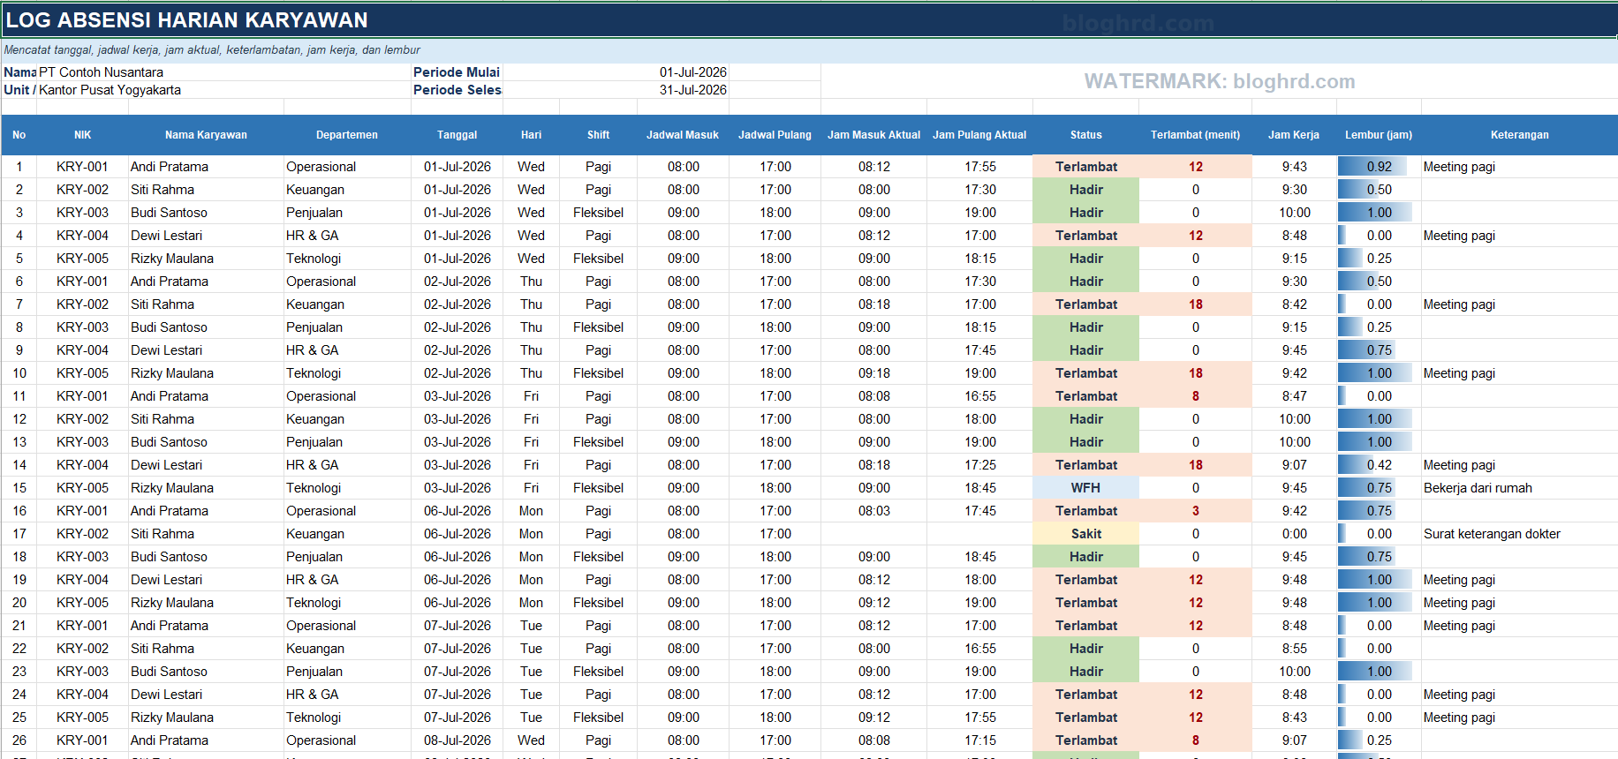Select the 'Status' column header
The image size is (1618, 759).
1085,135
